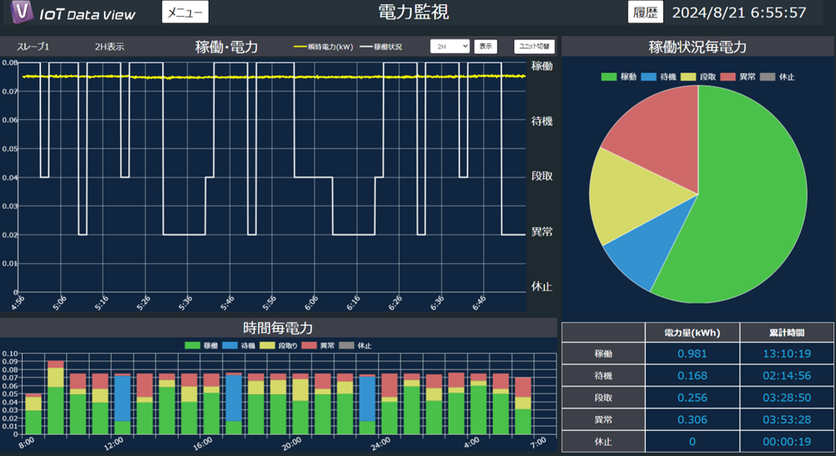Click blue 待機 swatch in pie legend
Screen dimensions: 836x456
(x=648, y=77)
